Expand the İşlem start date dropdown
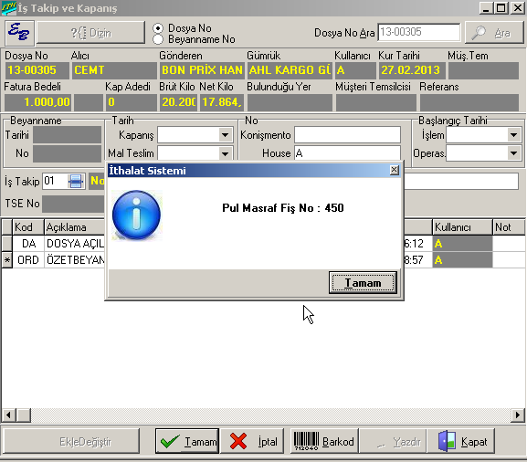This screenshot has height=462, width=527. pos(513,135)
